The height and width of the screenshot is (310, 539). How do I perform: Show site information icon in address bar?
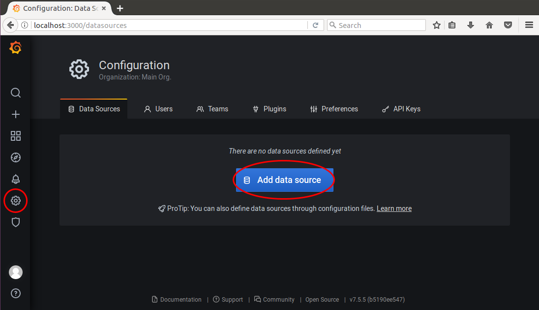[x=25, y=25]
